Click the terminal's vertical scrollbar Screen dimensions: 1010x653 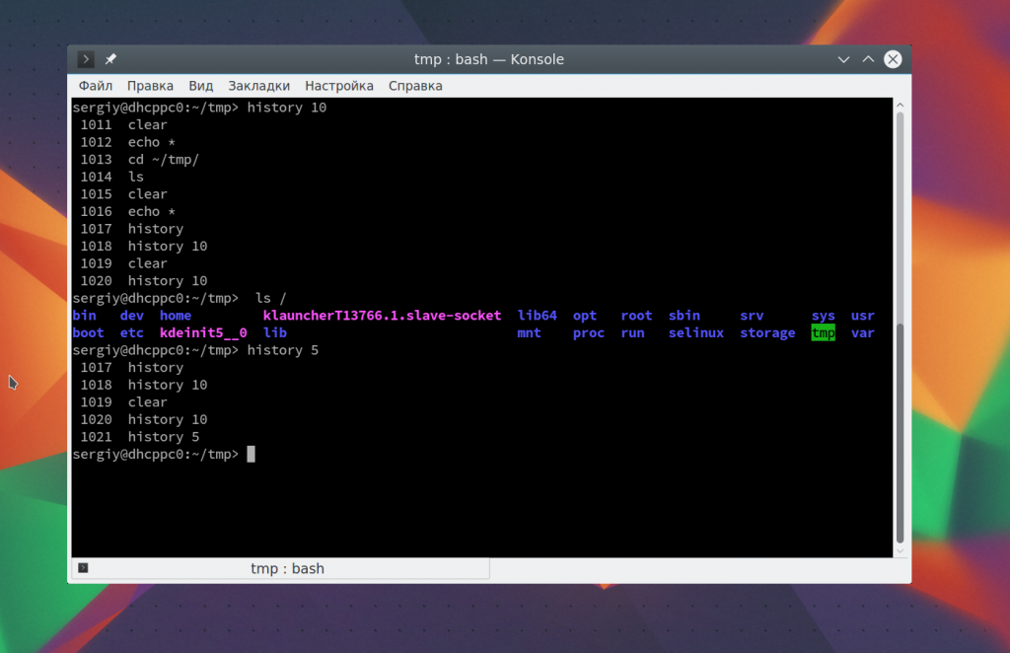(899, 326)
